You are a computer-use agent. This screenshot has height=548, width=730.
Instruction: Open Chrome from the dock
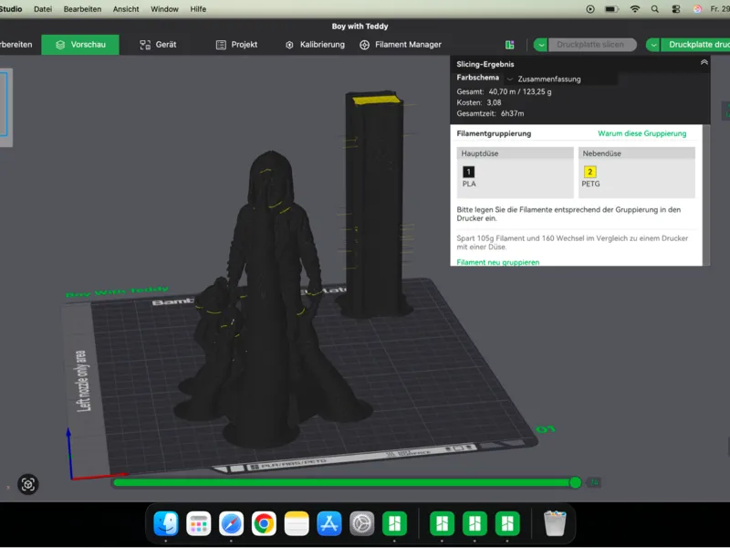264,523
